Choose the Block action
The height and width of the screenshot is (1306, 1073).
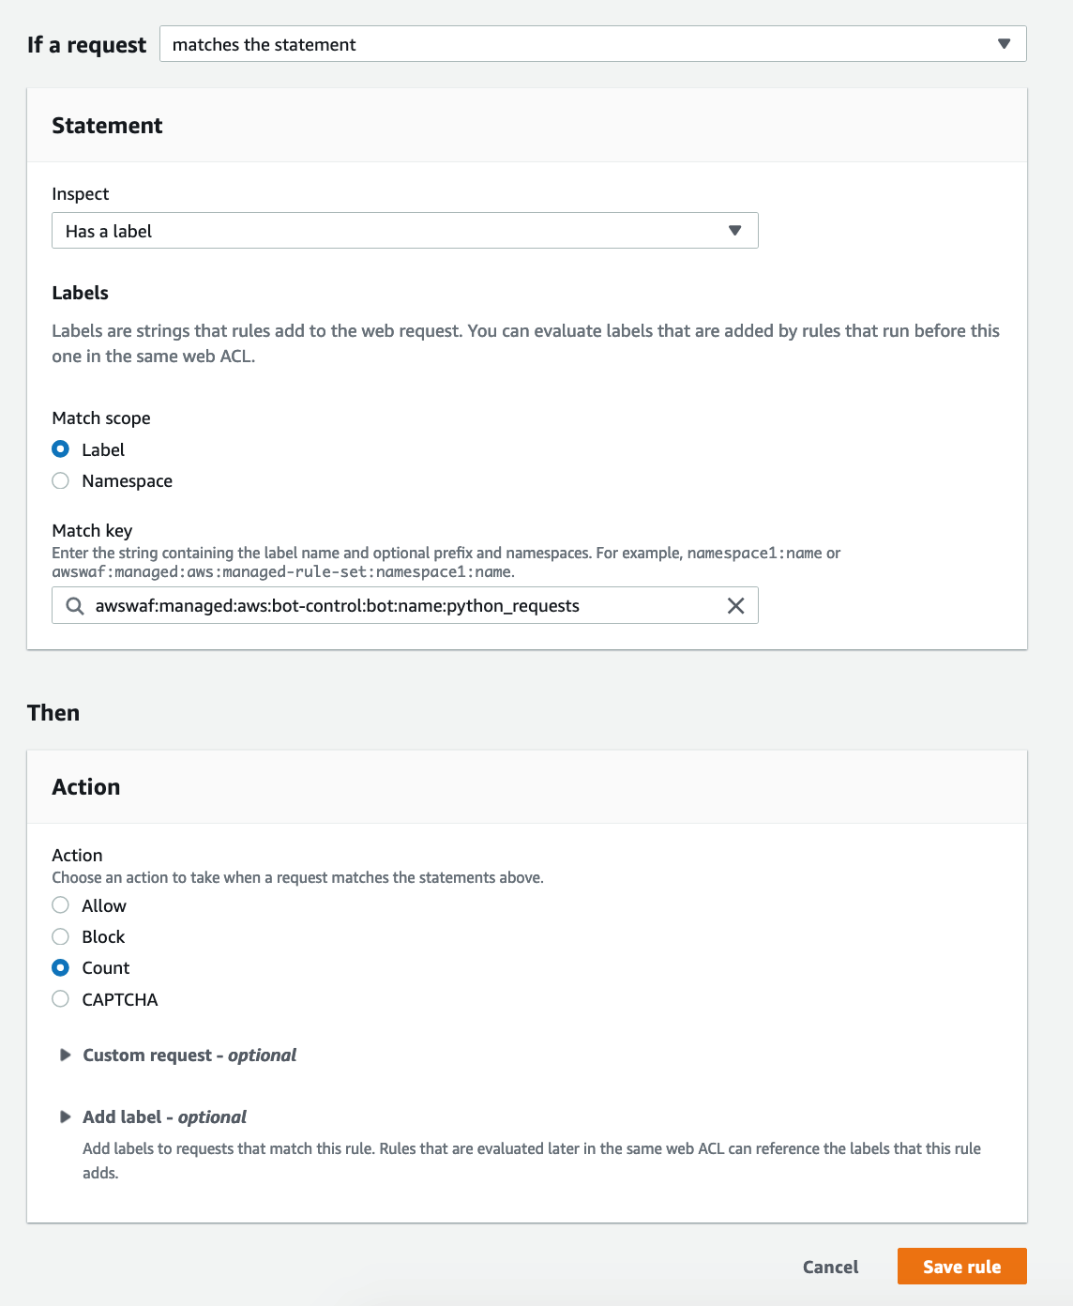click(x=61, y=936)
